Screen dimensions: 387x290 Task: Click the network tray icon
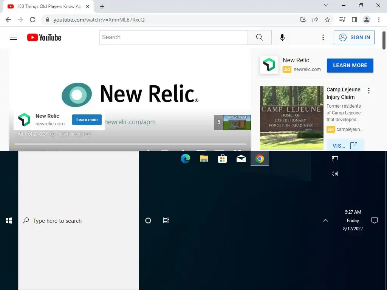pyautogui.click(x=335, y=159)
